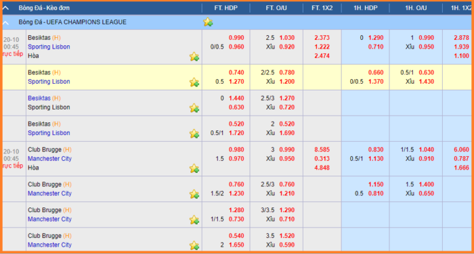Viewport: 474px width, 254px height.
Task: Bet Besiktas win at 2.373
Action: 322,38
